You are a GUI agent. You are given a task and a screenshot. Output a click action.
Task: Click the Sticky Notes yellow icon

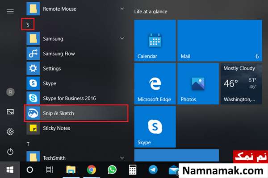click(33, 128)
